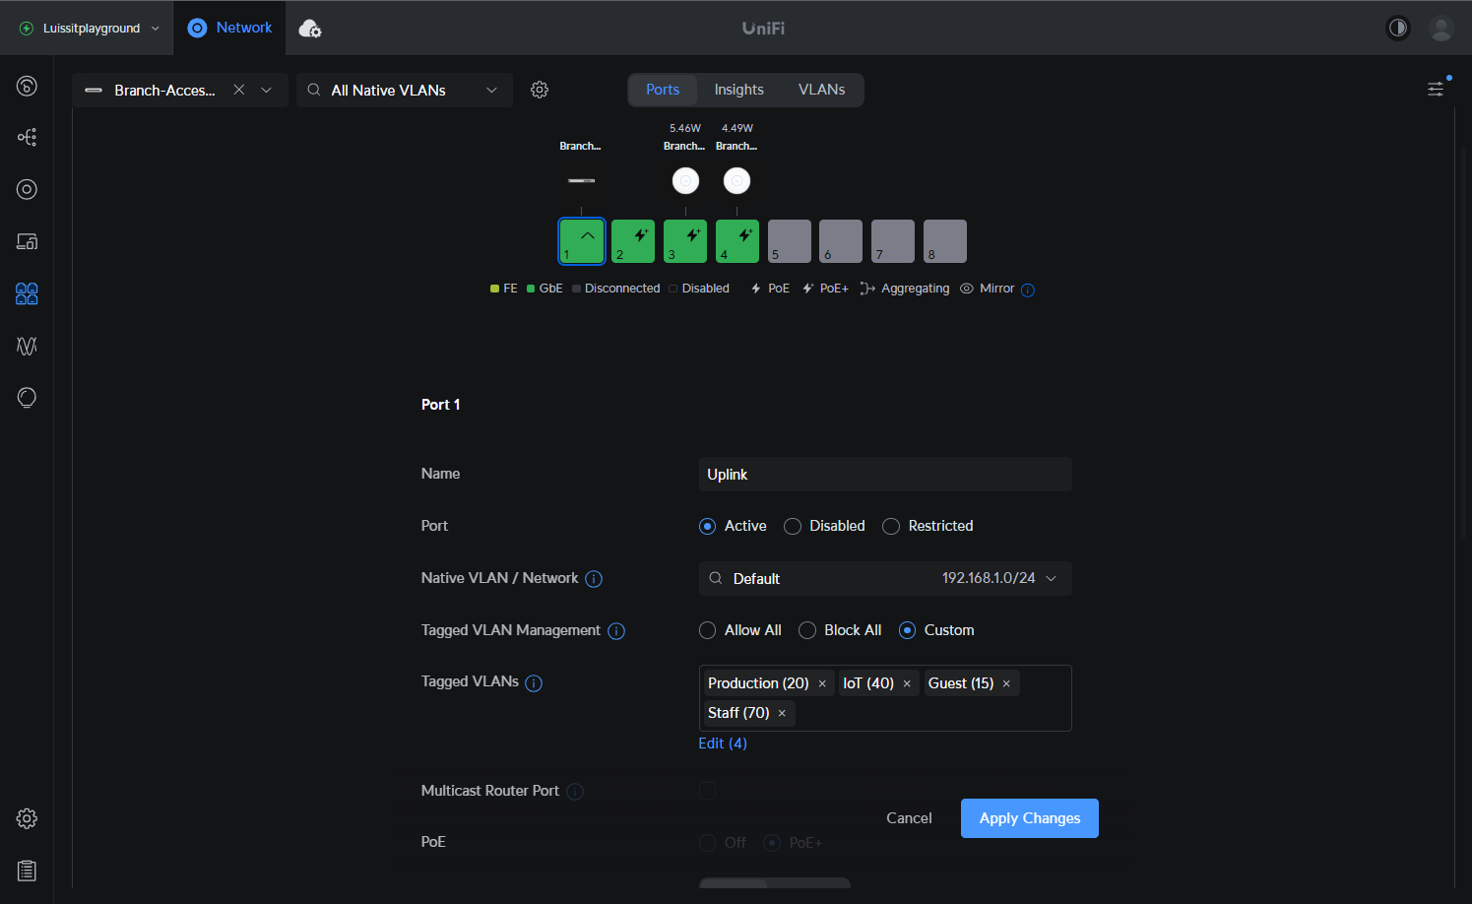
Task: Open Settings gear in the sidebar
Action: [27, 818]
